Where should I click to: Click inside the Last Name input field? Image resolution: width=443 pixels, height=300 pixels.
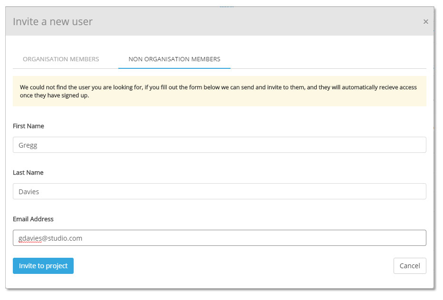coord(219,191)
